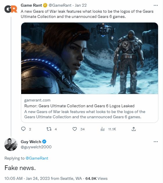
Task: Click Game Rant's gold verified badge
Action: click(x=45, y=5)
